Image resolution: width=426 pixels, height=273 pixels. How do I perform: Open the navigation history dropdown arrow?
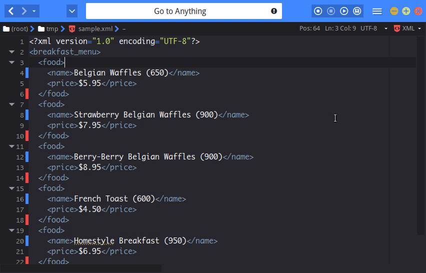pyautogui.click(x=34, y=11)
